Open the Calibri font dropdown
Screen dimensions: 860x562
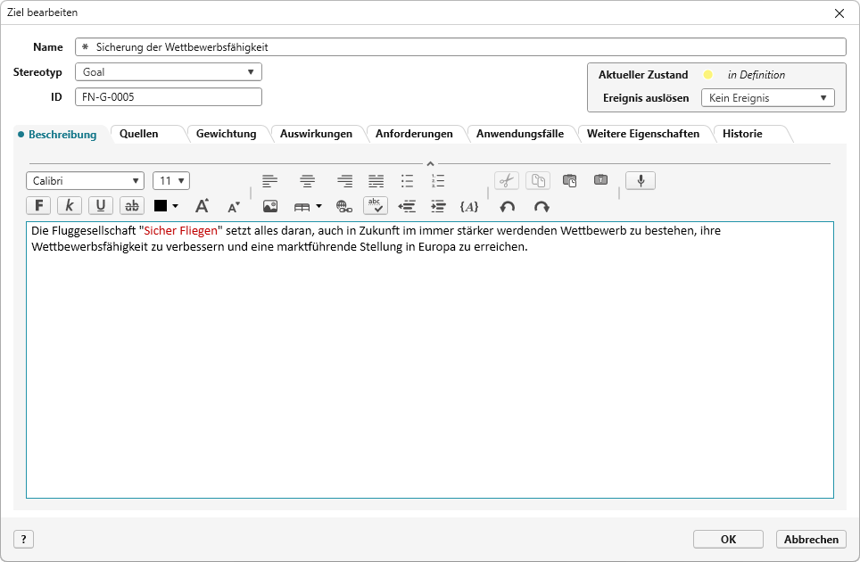click(x=85, y=181)
